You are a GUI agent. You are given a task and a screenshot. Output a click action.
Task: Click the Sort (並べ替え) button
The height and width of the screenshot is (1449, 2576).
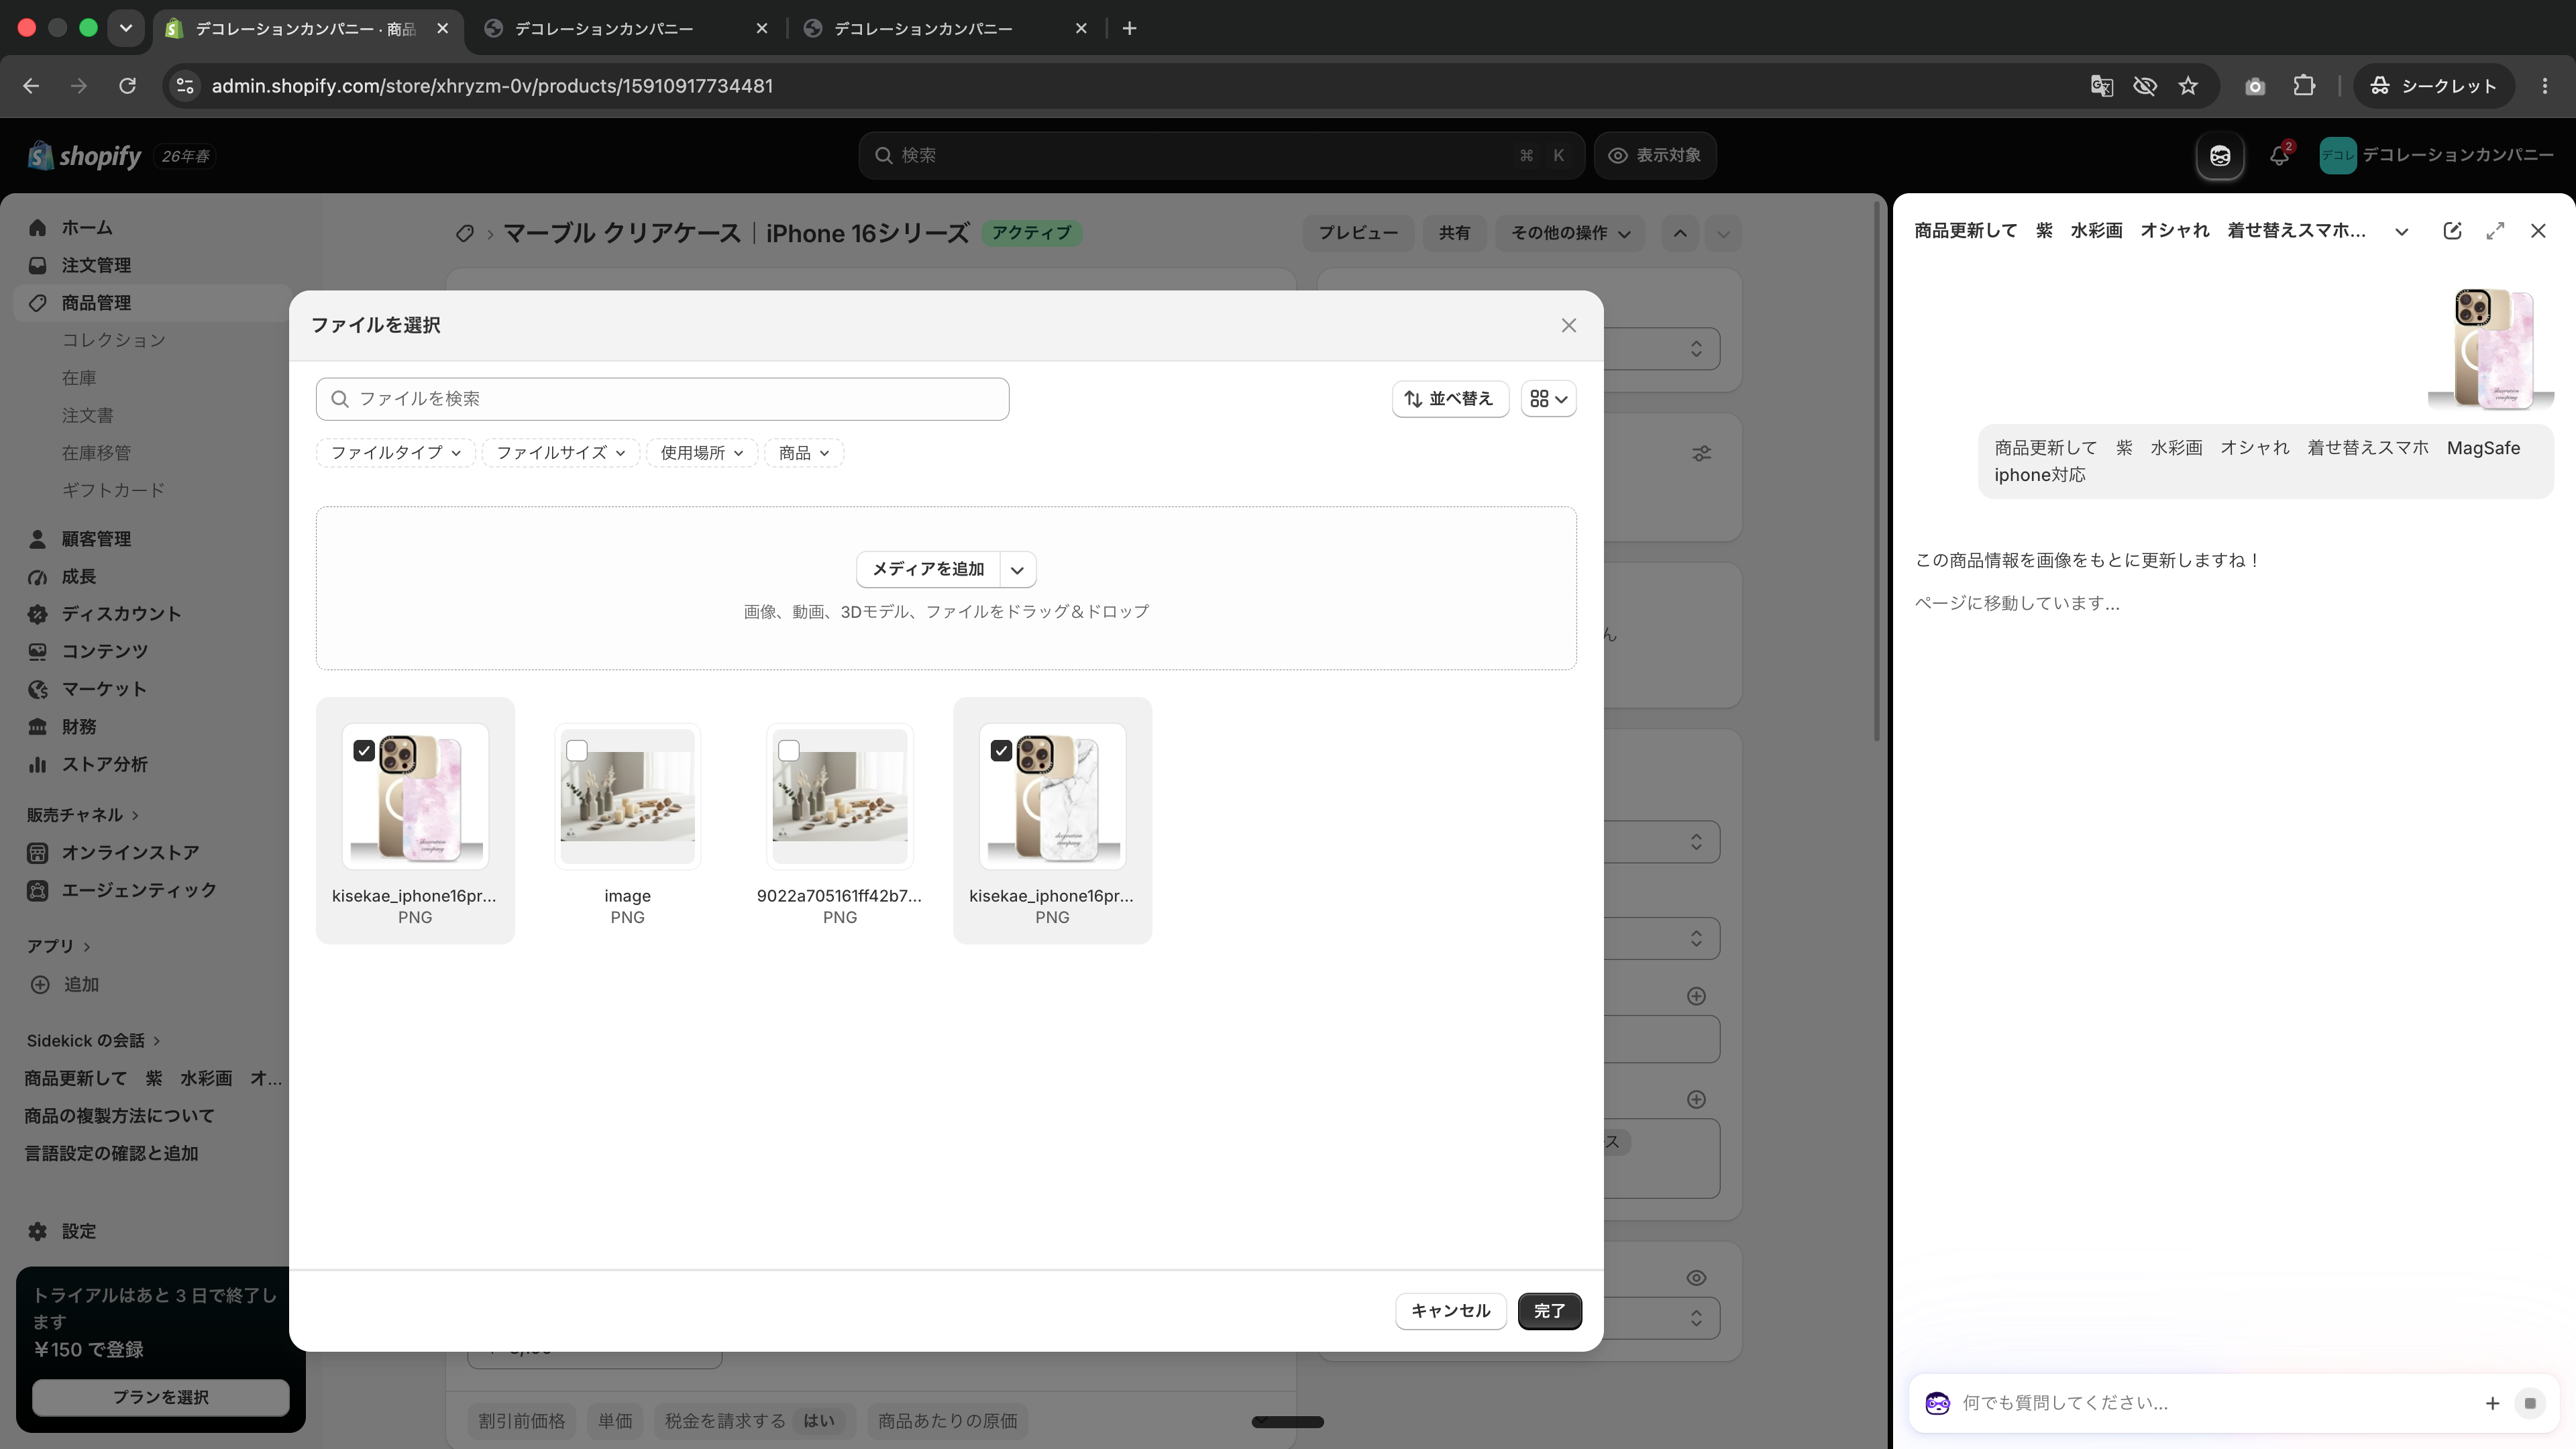(1450, 399)
